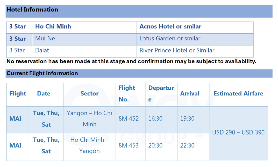Select the Lotus Garden or smilar cell

170,38
